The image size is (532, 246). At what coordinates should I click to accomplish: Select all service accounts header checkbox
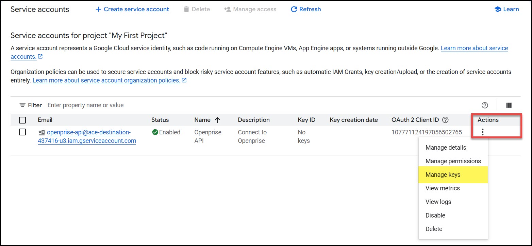(22, 120)
